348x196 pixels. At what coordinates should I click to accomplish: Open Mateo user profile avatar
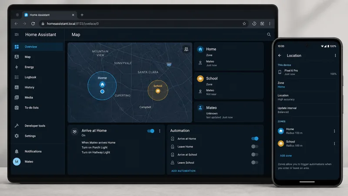[x=17, y=162]
